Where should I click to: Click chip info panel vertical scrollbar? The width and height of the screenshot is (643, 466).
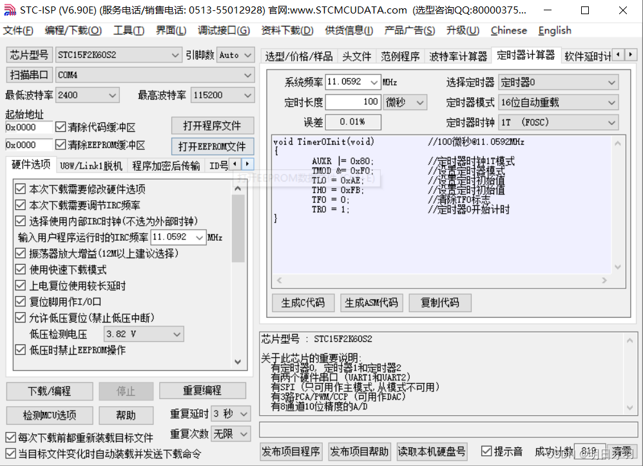tap(630, 373)
